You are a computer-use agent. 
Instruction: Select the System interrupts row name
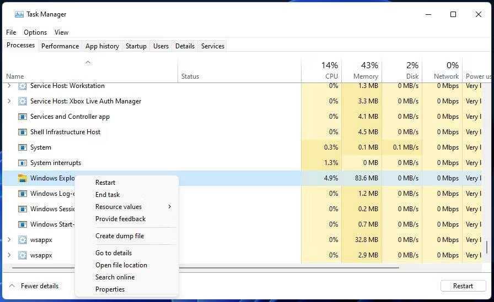click(56, 163)
